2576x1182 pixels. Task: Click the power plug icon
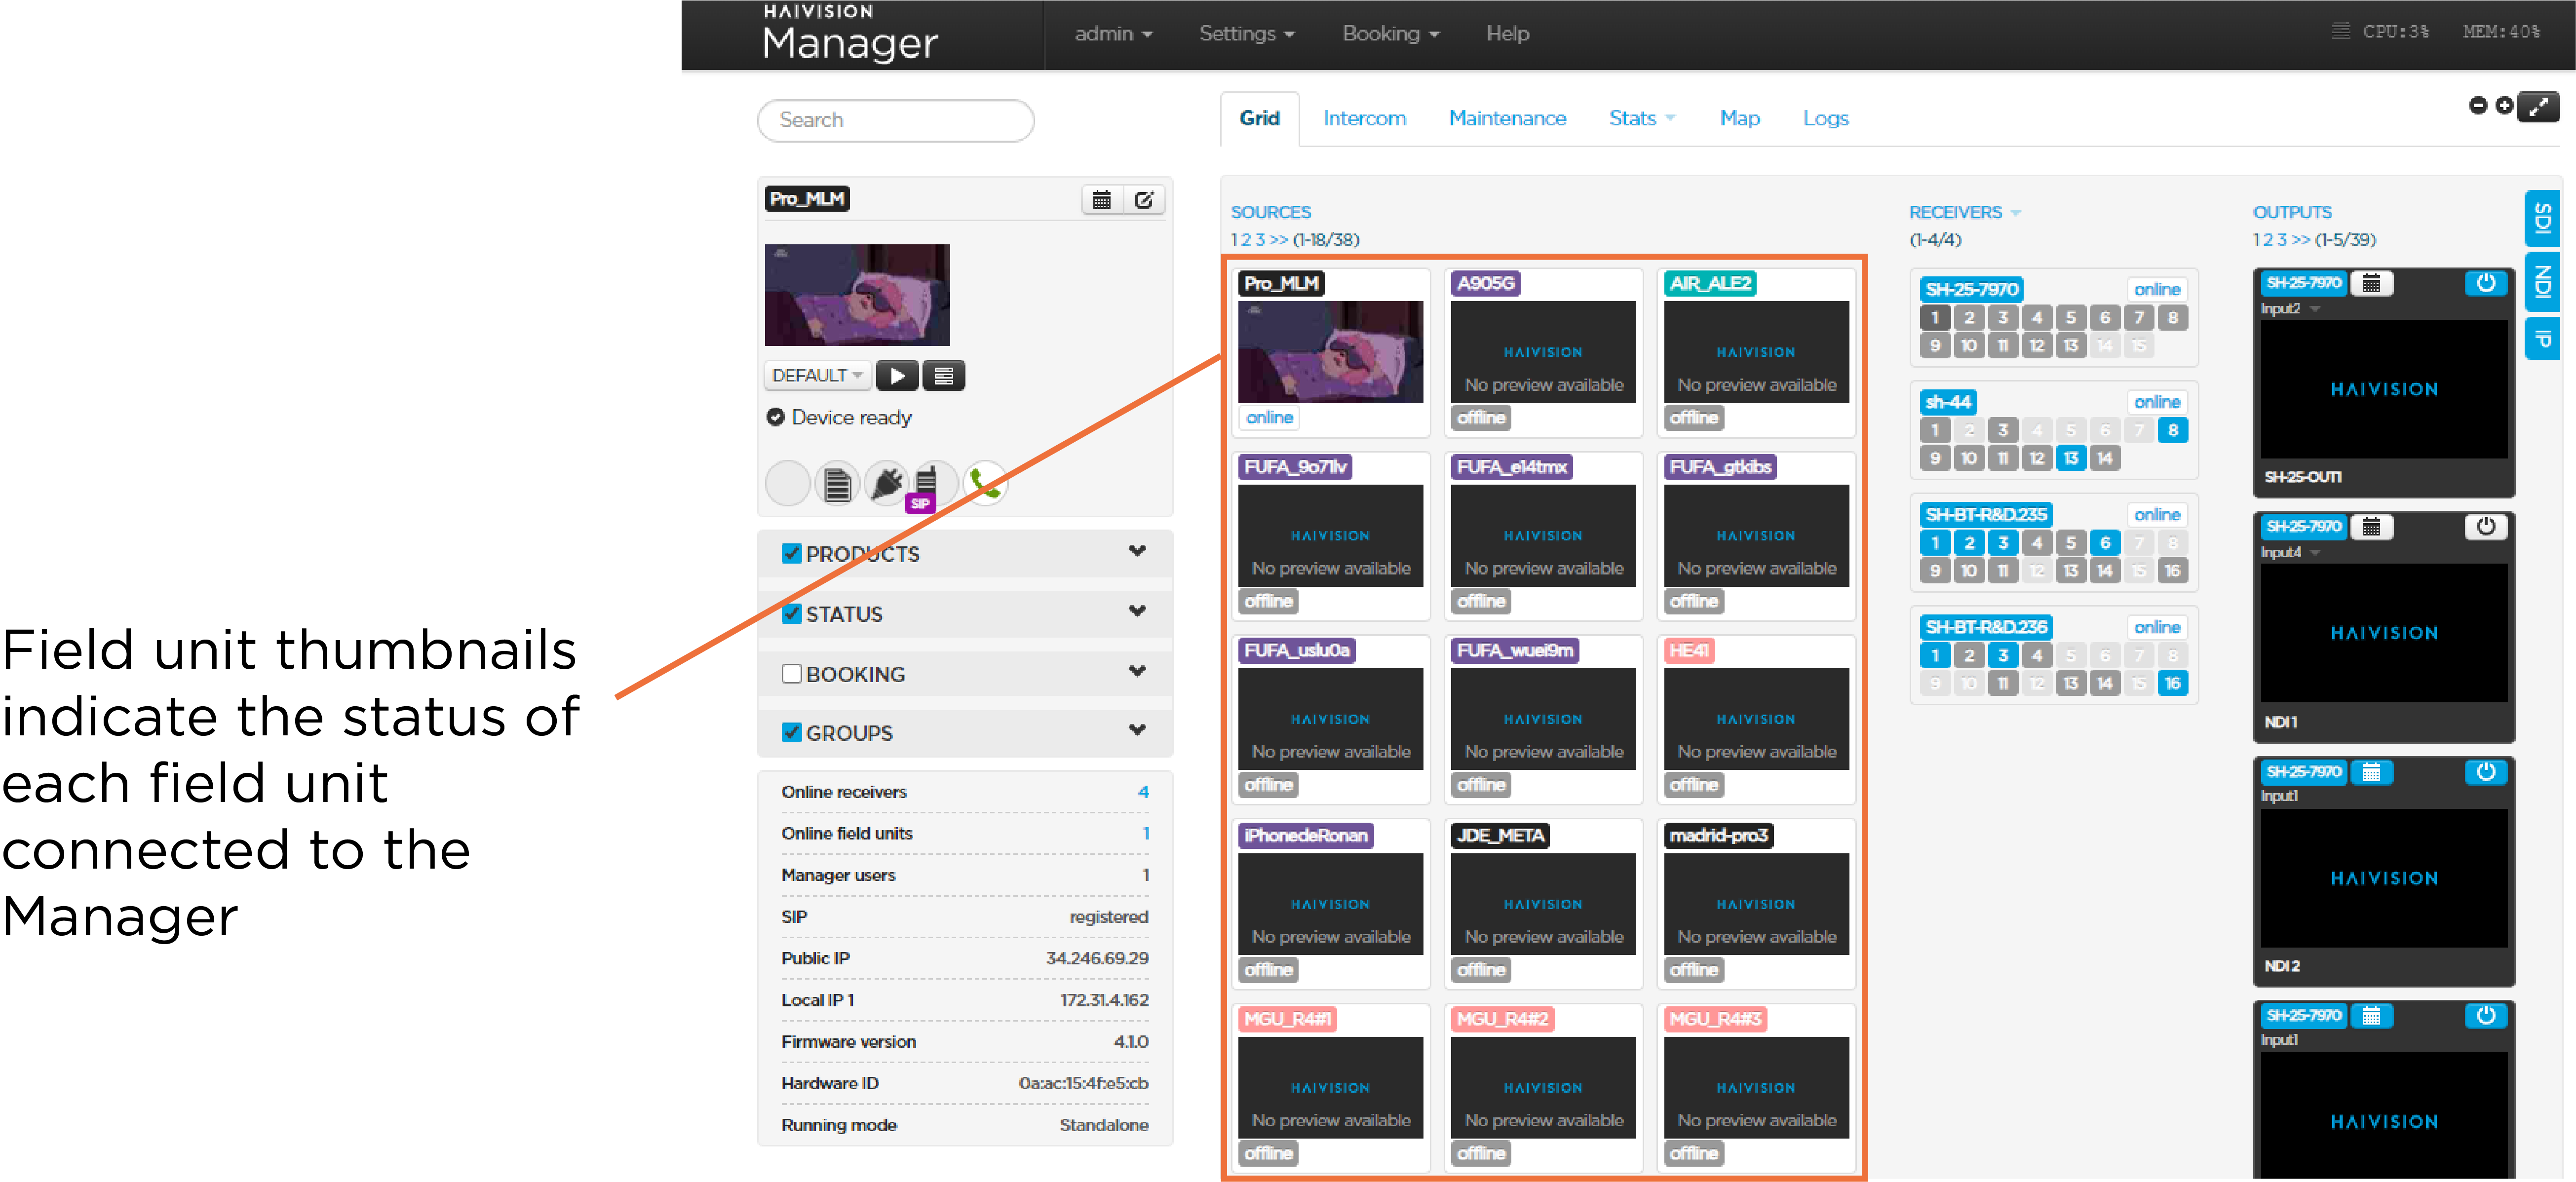886,484
